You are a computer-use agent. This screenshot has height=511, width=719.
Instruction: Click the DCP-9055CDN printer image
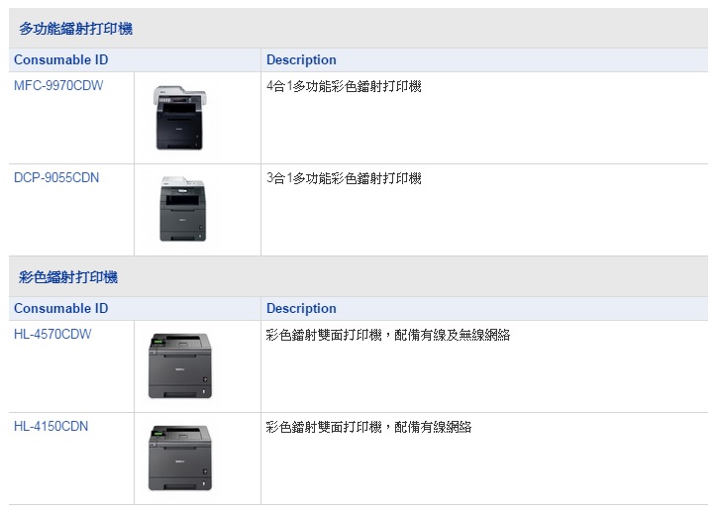pyautogui.click(x=182, y=209)
